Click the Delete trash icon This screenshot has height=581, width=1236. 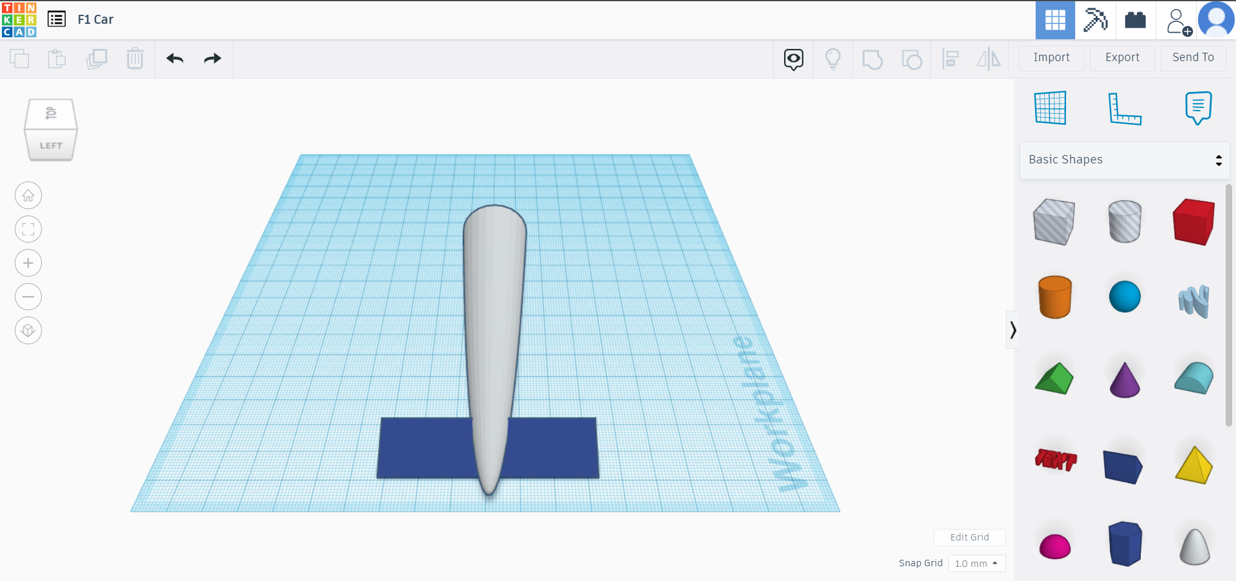(135, 59)
